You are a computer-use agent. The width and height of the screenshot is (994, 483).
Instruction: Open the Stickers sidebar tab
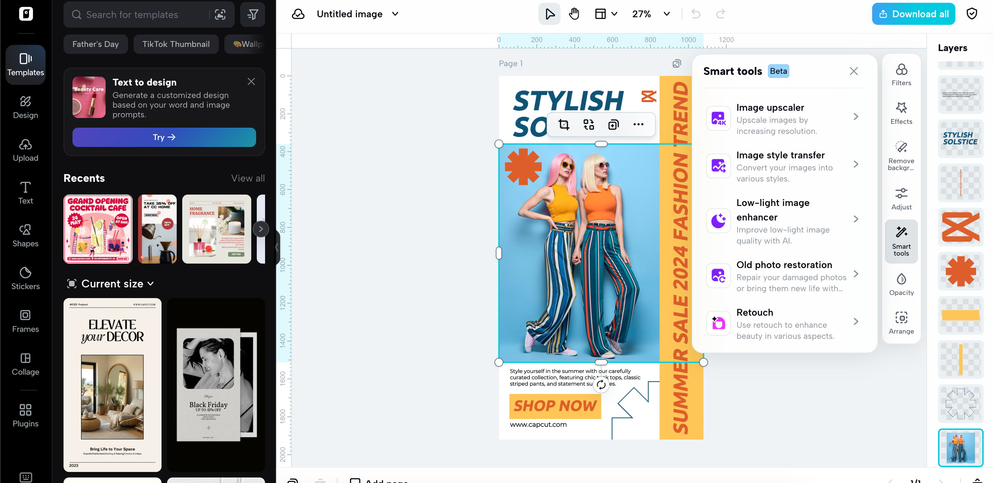click(x=26, y=278)
